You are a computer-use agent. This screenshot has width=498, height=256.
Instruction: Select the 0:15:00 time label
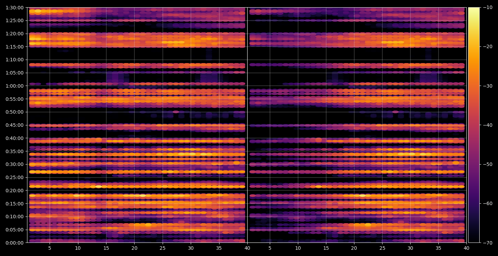(15, 204)
